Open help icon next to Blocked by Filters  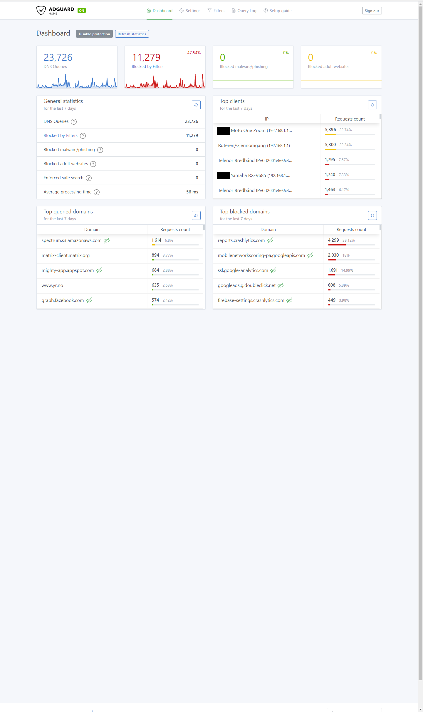pos(83,136)
